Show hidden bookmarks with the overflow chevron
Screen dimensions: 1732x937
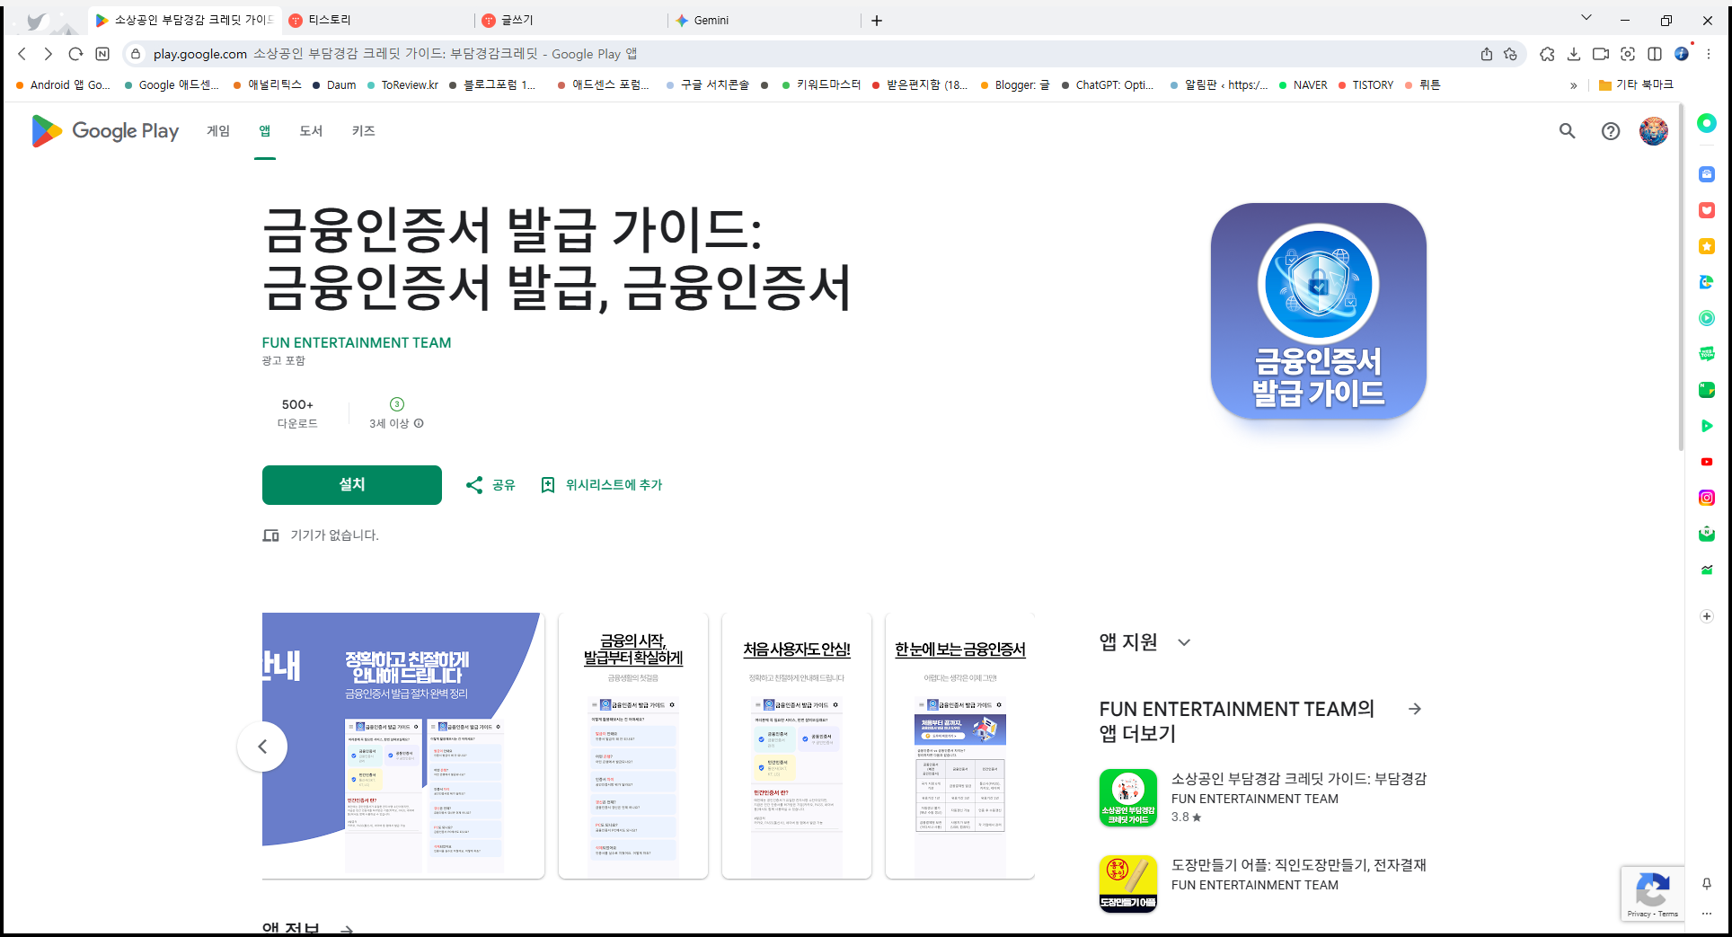pos(1574,84)
